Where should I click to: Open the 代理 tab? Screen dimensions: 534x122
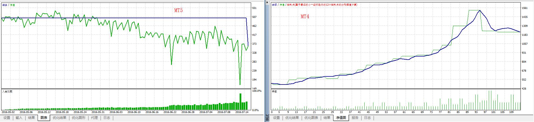[x=94, y=118]
